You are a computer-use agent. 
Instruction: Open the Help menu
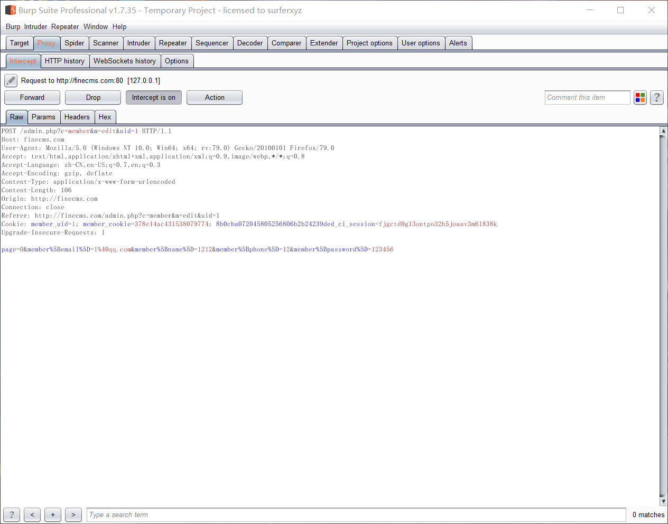(119, 27)
